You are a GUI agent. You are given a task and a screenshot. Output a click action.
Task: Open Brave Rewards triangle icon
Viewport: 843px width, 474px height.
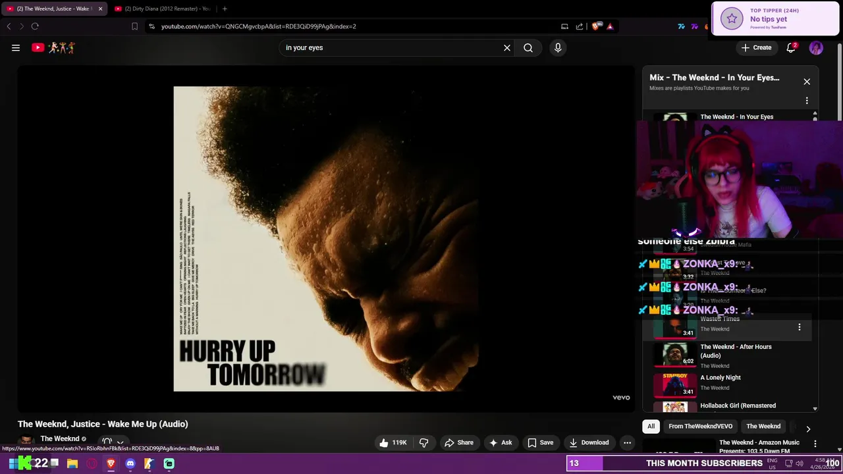coord(610,26)
